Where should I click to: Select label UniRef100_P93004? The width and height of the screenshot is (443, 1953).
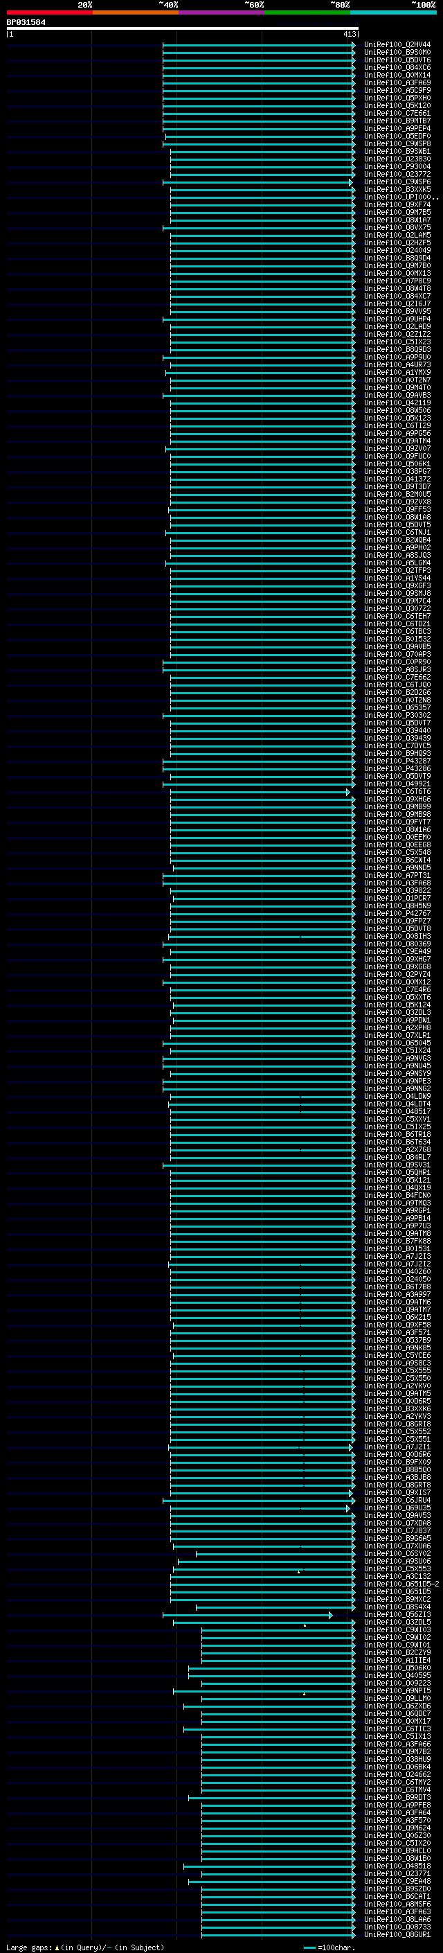coord(397,167)
